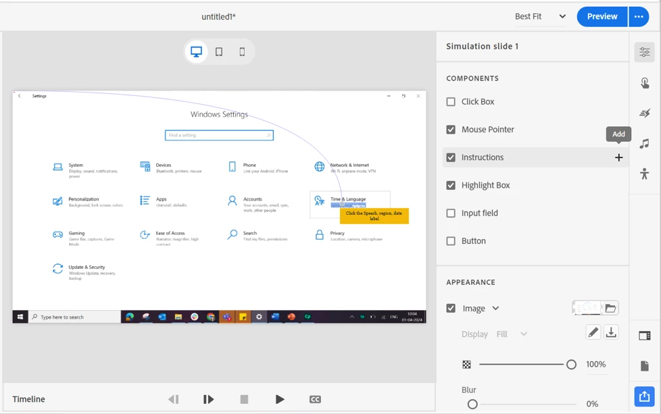Viewport: 661px width, 414px height.
Task: Go to previous frame on timeline
Action: click(174, 399)
